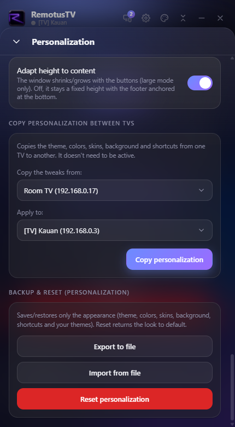Click Copy personalization button
Image resolution: width=235 pixels, height=427 pixels.
pyautogui.click(x=169, y=259)
